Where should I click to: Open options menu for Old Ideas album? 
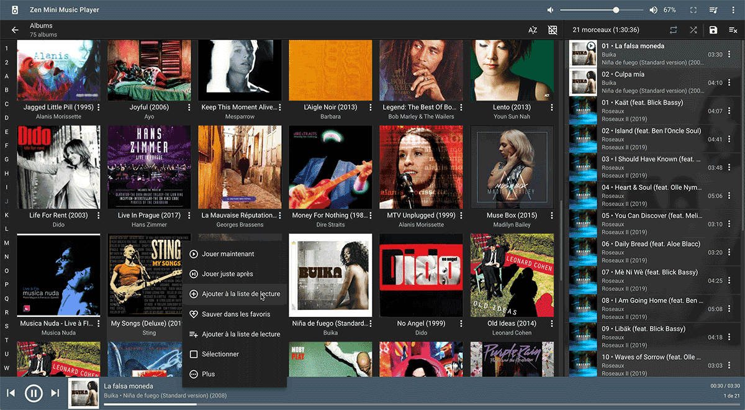[x=552, y=324]
